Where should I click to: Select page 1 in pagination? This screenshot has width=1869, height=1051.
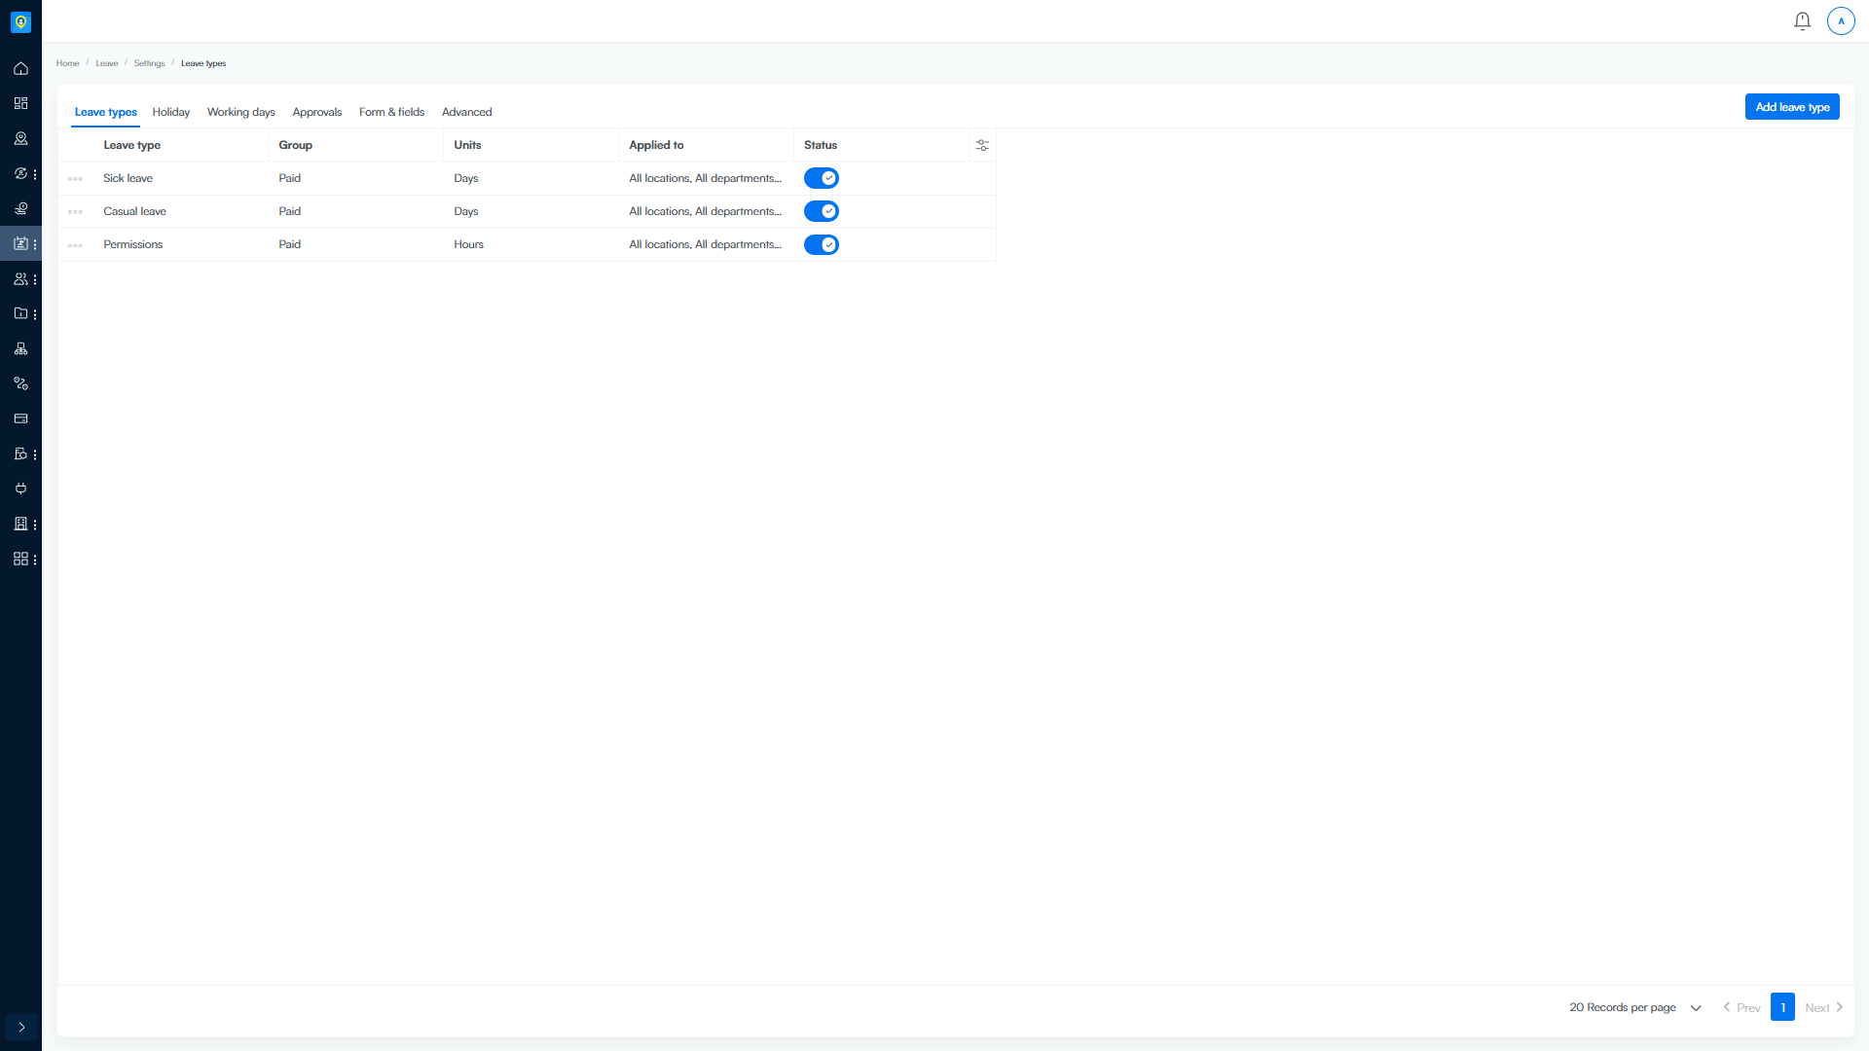pos(1782,1007)
